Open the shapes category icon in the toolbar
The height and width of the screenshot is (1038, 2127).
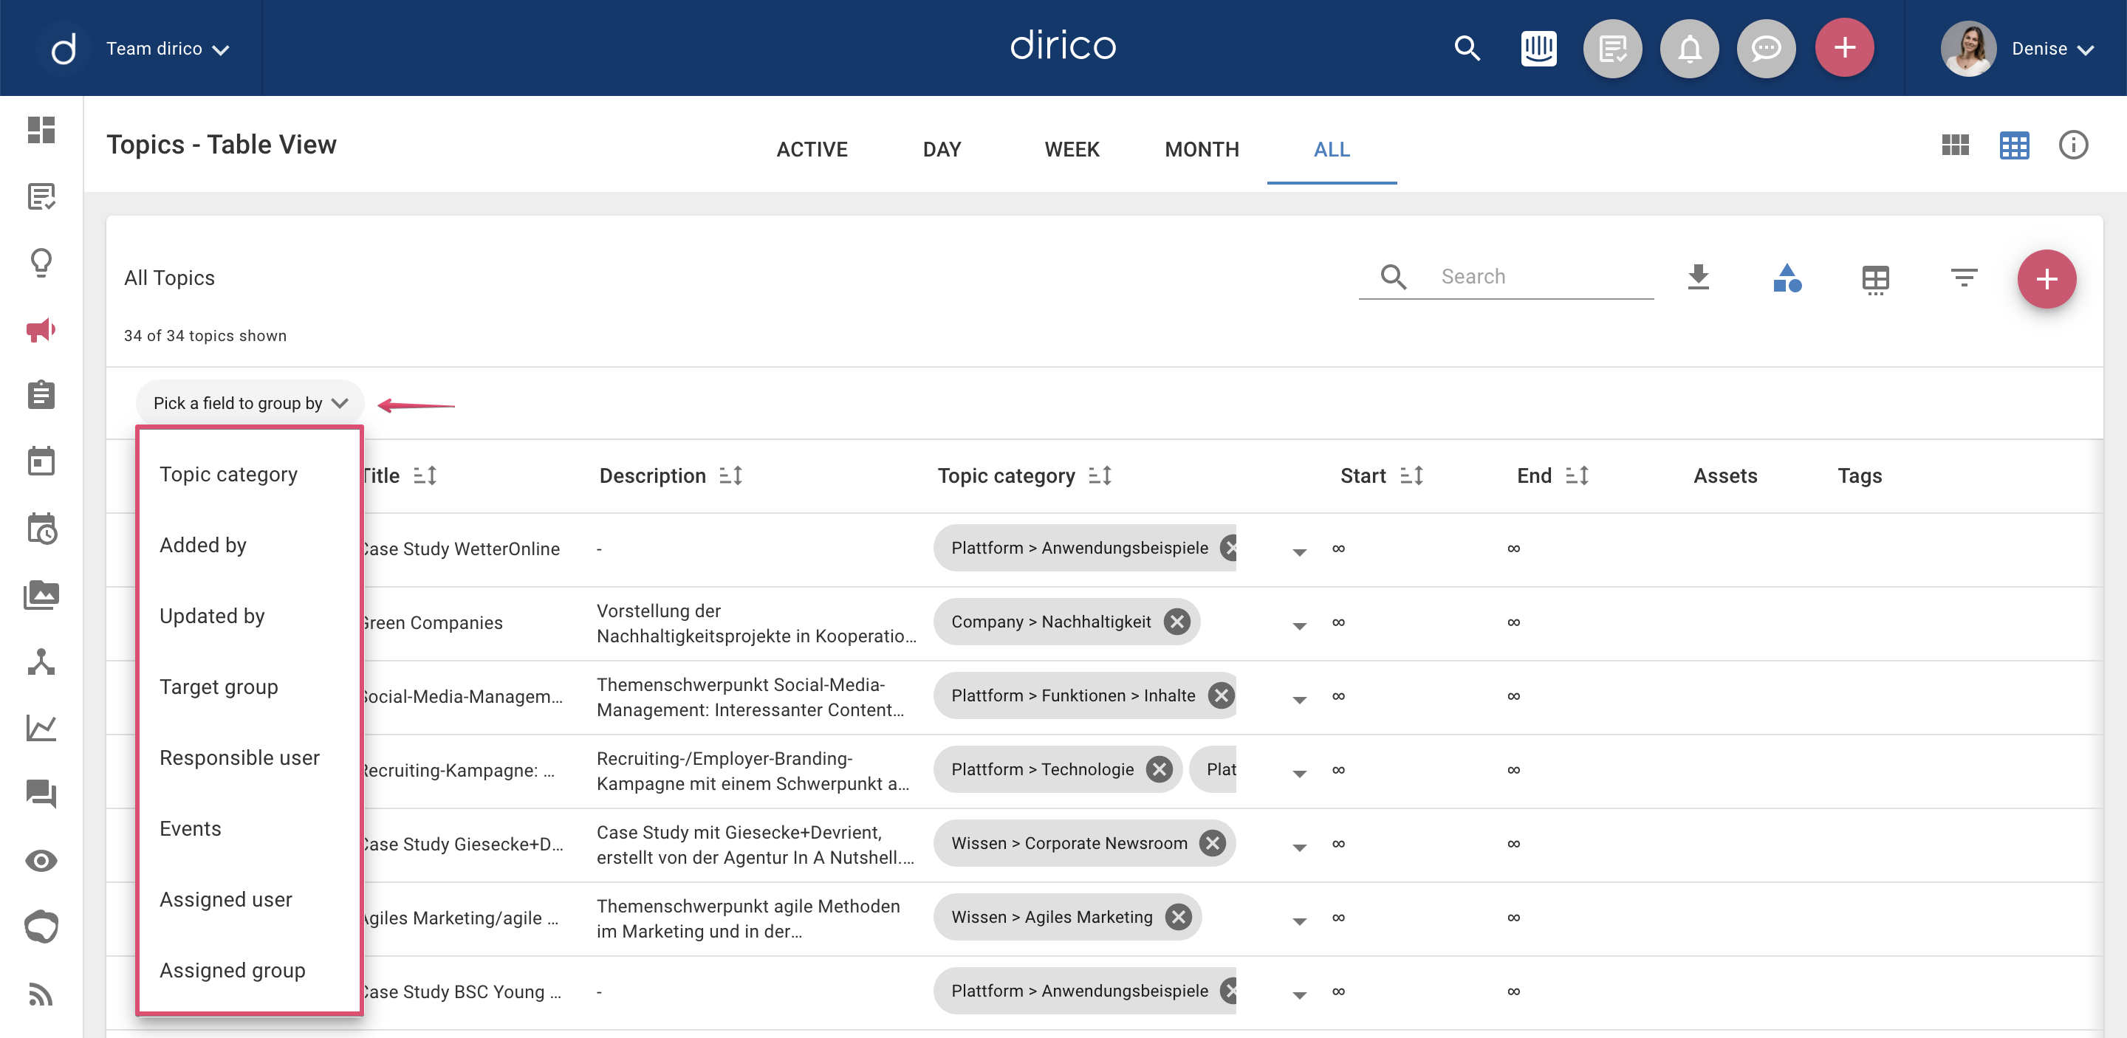pyautogui.click(x=1787, y=278)
